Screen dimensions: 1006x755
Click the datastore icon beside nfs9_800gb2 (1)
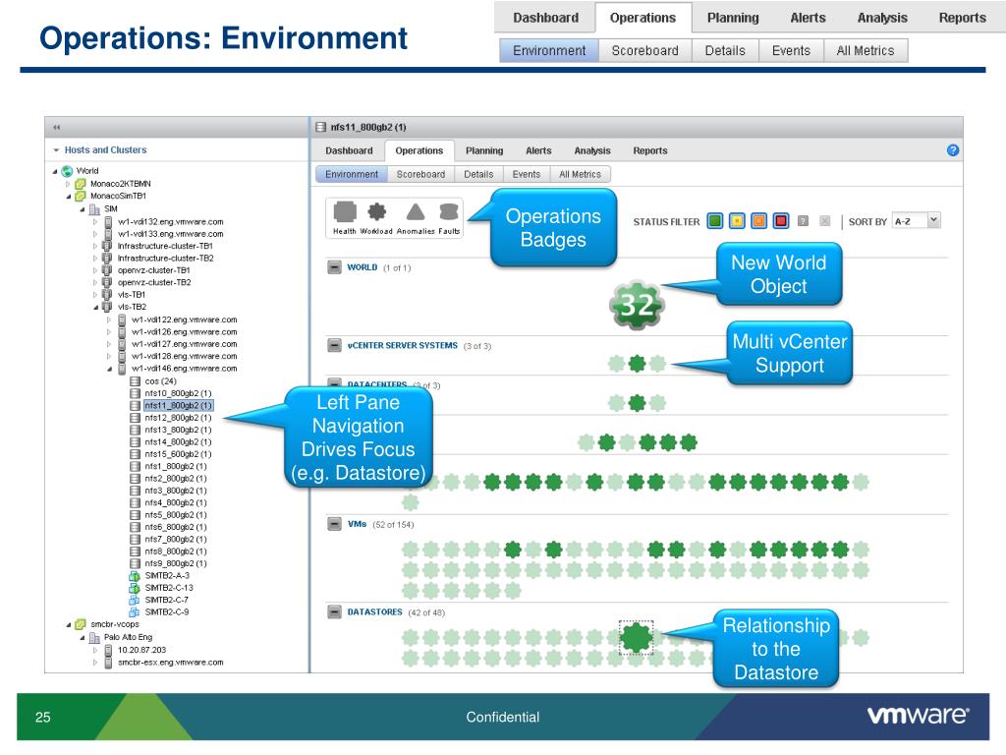(x=135, y=563)
